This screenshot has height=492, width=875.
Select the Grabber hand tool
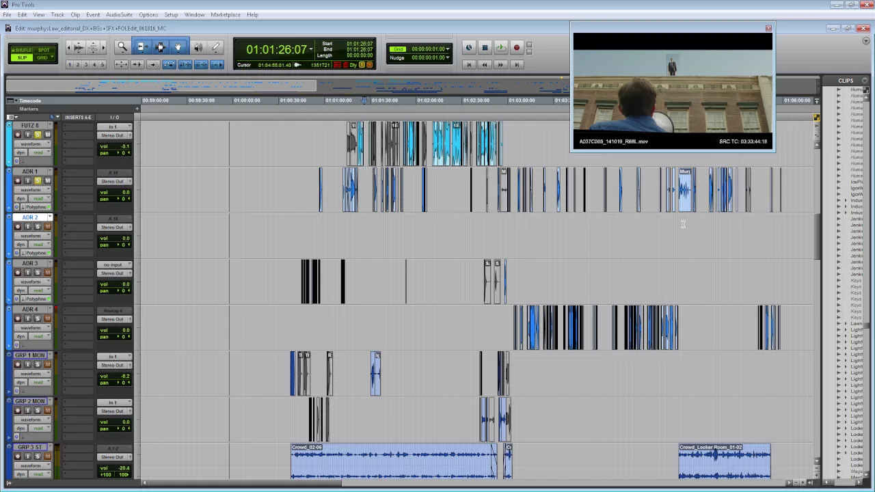click(178, 47)
